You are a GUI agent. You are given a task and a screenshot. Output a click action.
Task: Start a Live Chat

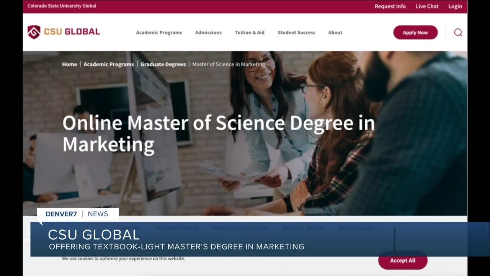point(427,6)
